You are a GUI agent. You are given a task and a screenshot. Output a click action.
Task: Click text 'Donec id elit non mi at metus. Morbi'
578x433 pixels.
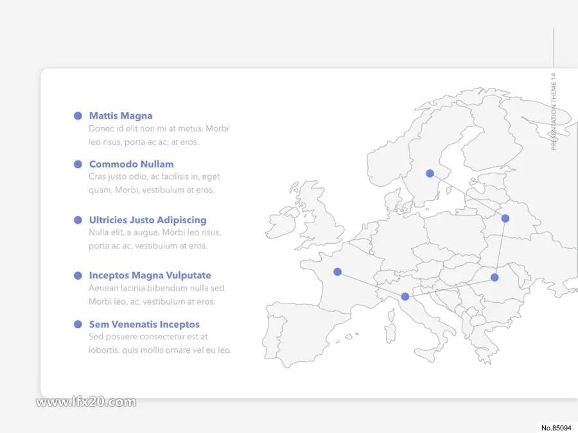tap(159, 128)
